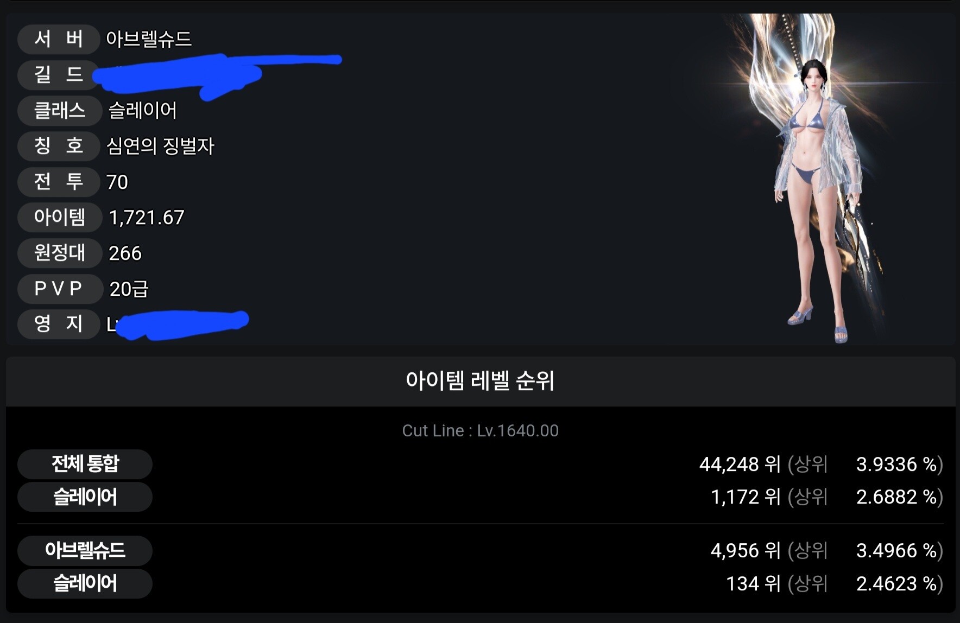Viewport: 960px width, 623px height.
Task: Click the 클래스 label pill
Action: pos(60,111)
